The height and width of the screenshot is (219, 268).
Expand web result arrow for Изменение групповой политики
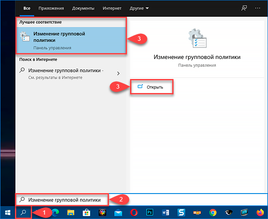tap(118, 74)
